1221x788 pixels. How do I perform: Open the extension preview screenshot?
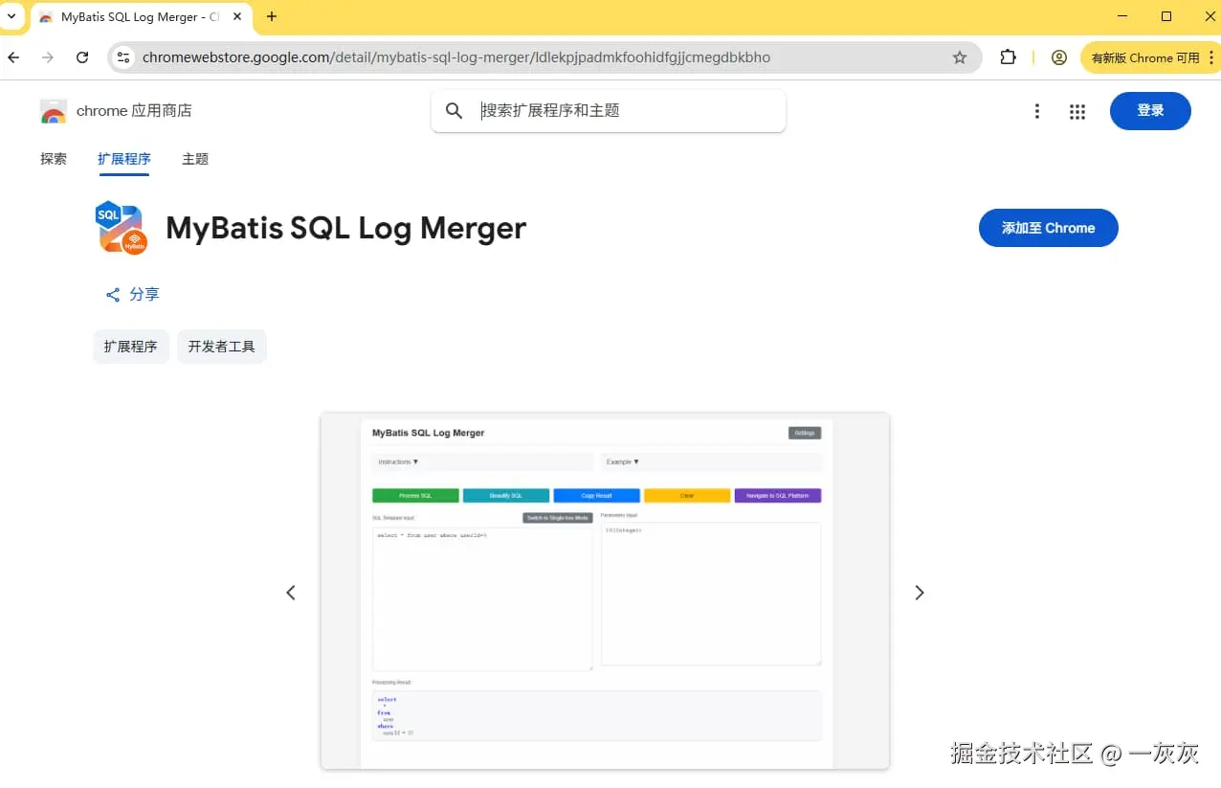(x=605, y=591)
